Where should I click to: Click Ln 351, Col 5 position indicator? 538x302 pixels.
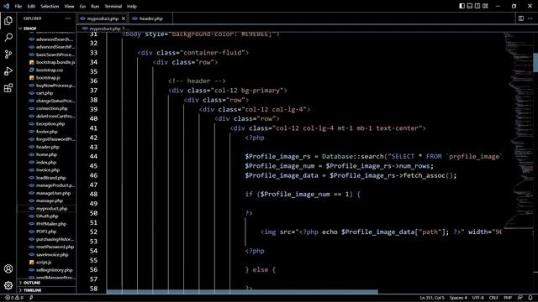432,298
